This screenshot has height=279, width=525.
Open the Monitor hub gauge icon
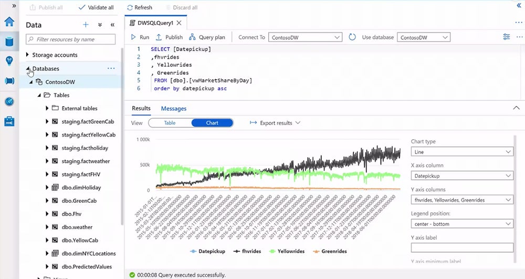click(x=9, y=101)
